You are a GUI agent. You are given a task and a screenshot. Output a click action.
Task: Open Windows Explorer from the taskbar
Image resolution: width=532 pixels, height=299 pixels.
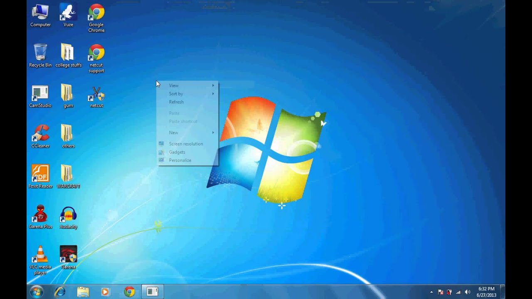coord(83,292)
